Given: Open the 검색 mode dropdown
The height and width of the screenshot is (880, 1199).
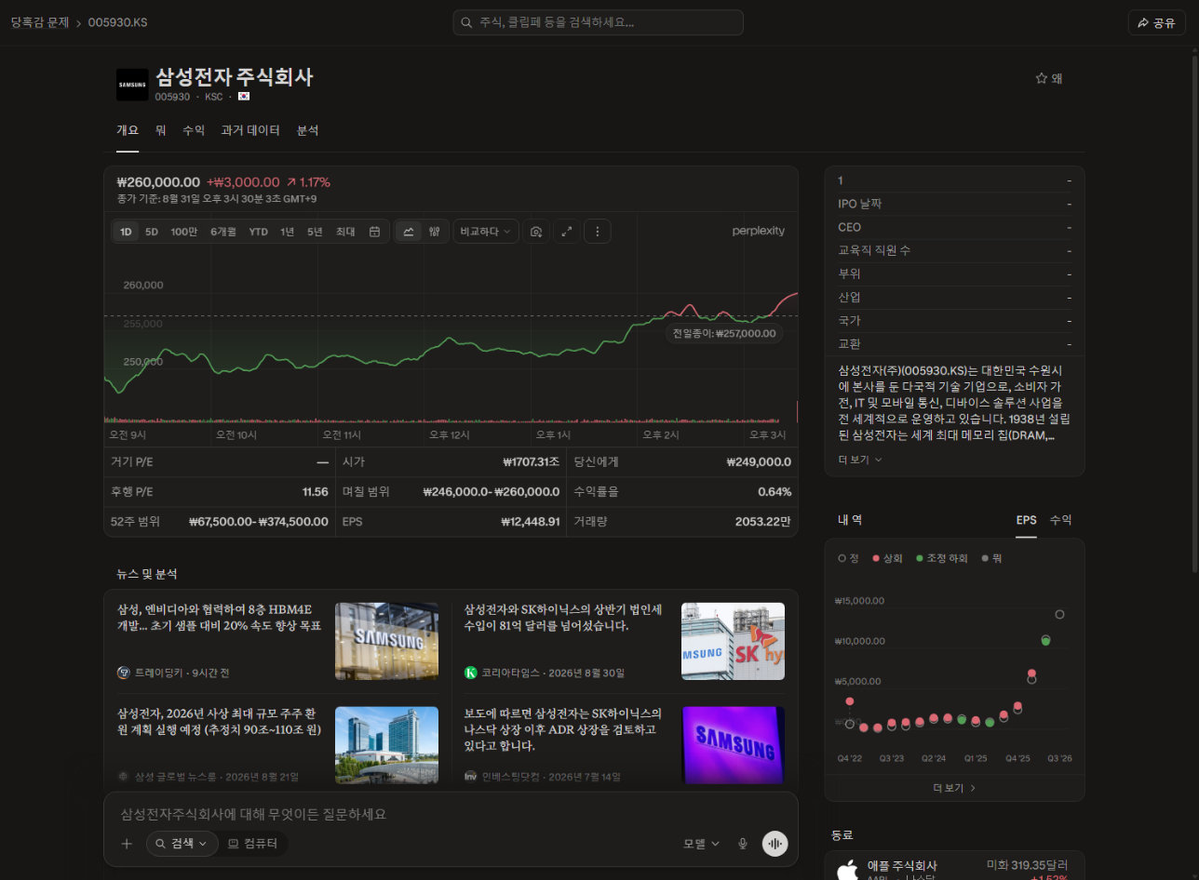Looking at the screenshot, I should click(182, 844).
